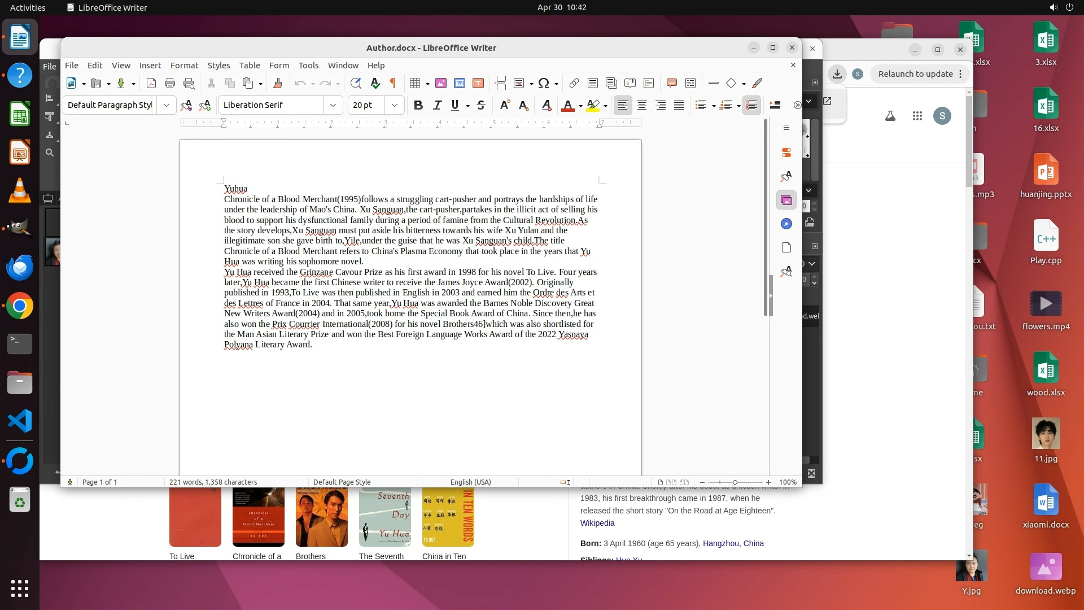Viewport: 1084px width, 610px height.
Task: Click the Strikethrough formatting icon
Action: [481, 105]
